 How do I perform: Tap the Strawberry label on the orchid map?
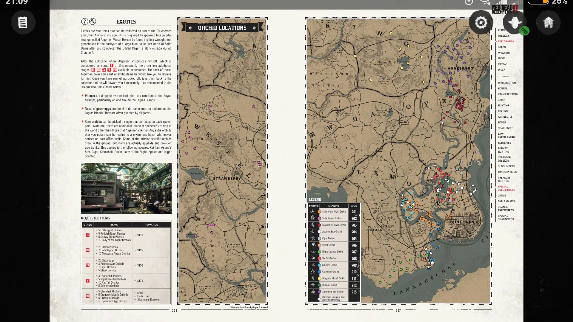tap(227, 179)
